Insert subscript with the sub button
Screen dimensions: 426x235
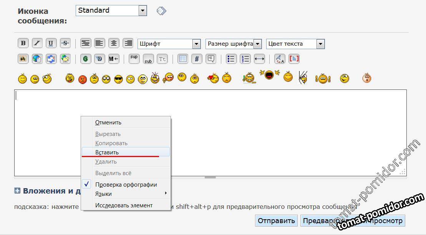tap(148, 59)
